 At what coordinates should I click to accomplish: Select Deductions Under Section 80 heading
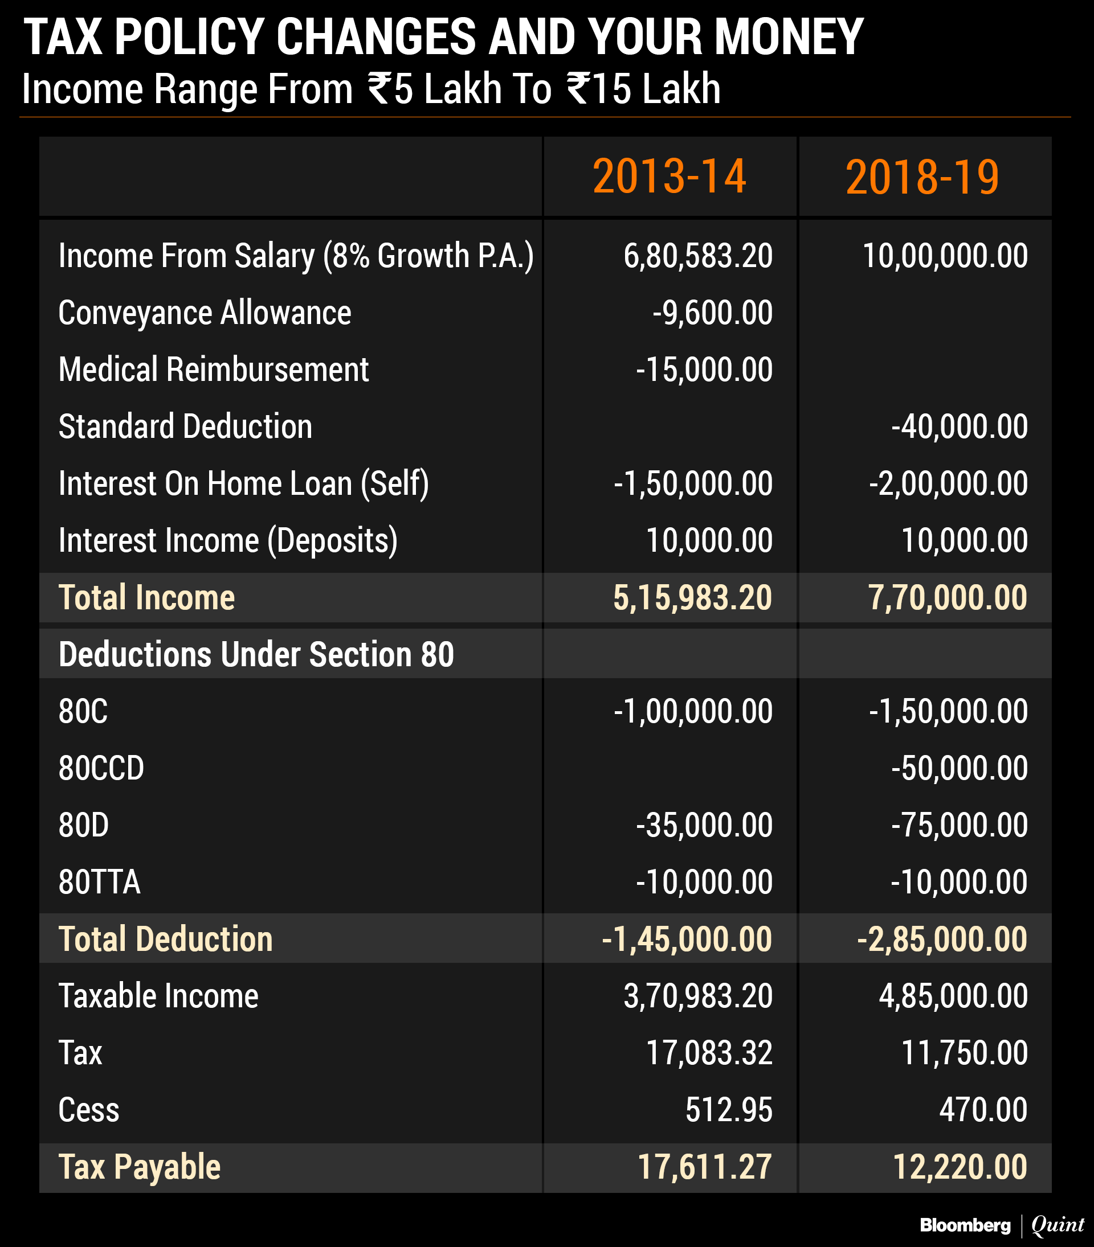tap(256, 655)
